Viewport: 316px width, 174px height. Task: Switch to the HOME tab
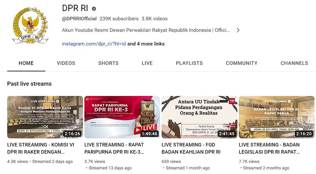[26, 63]
